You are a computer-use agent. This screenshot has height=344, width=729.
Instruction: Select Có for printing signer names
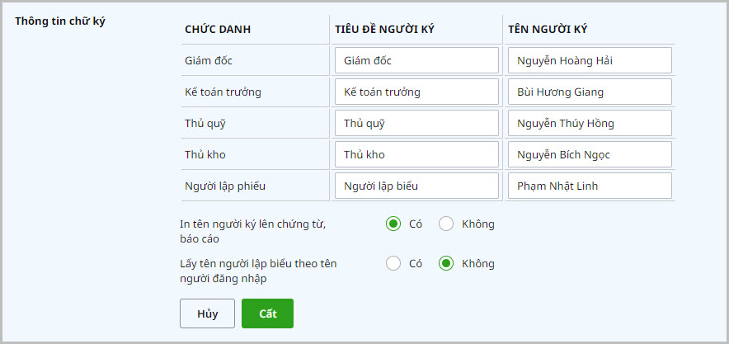click(393, 224)
